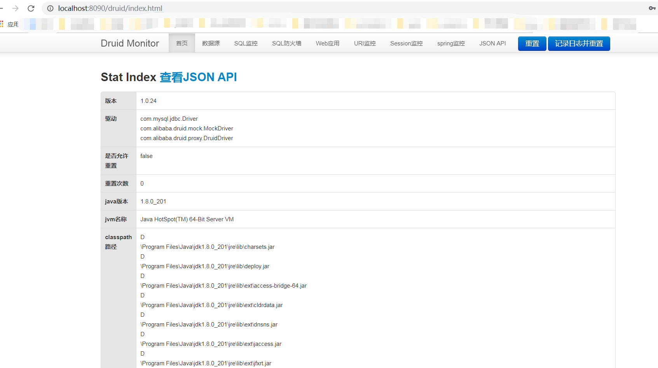Click the classpath 路径 row label

point(119,242)
